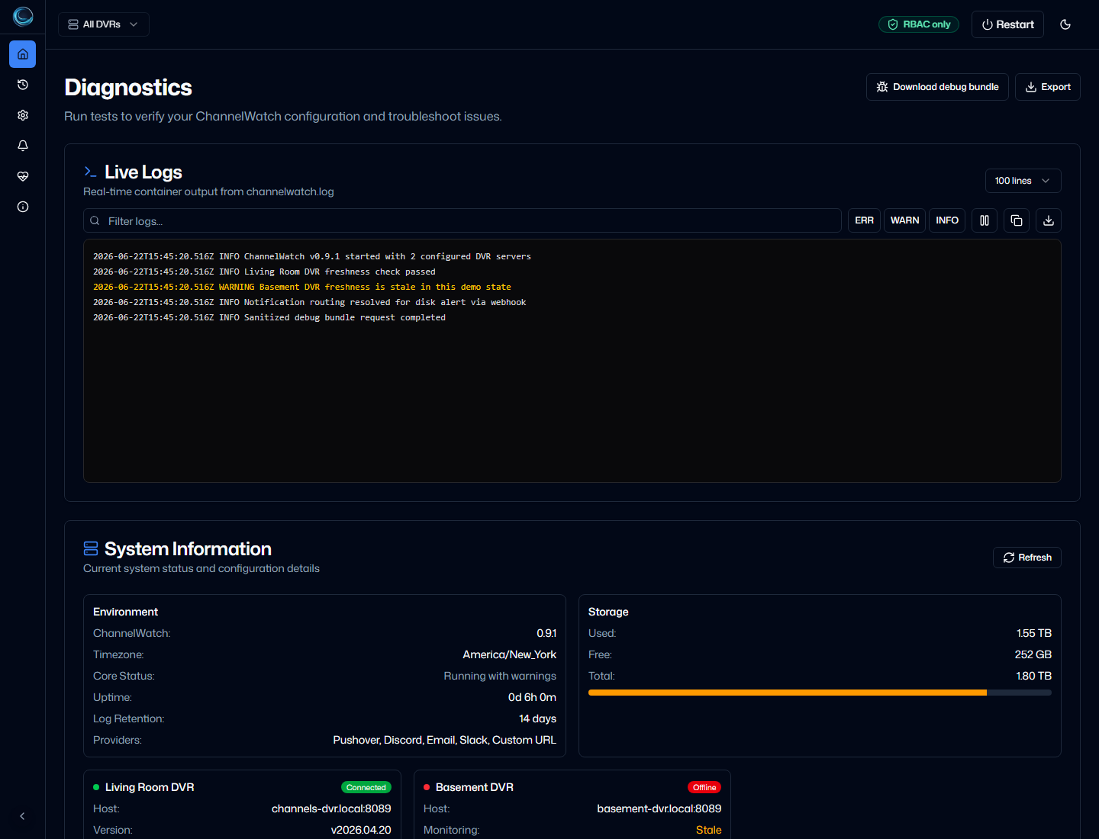Click the Offline status badge
The width and height of the screenshot is (1099, 839).
pos(704,787)
